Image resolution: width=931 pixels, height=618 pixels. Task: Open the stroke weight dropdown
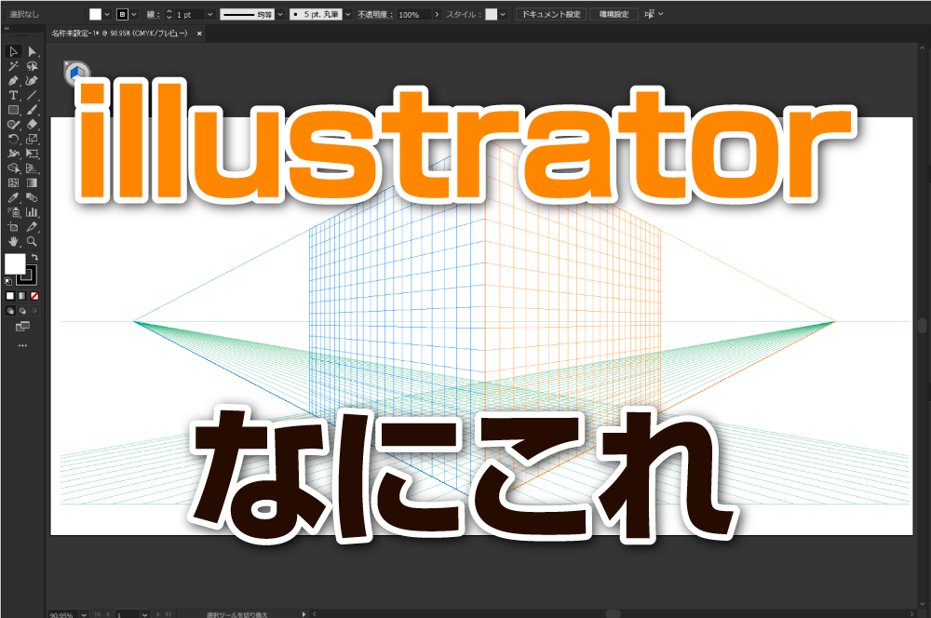click(x=209, y=14)
